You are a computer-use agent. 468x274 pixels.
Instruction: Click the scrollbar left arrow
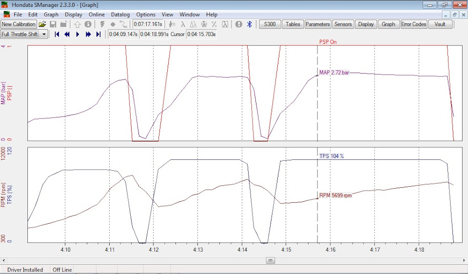click(3, 260)
